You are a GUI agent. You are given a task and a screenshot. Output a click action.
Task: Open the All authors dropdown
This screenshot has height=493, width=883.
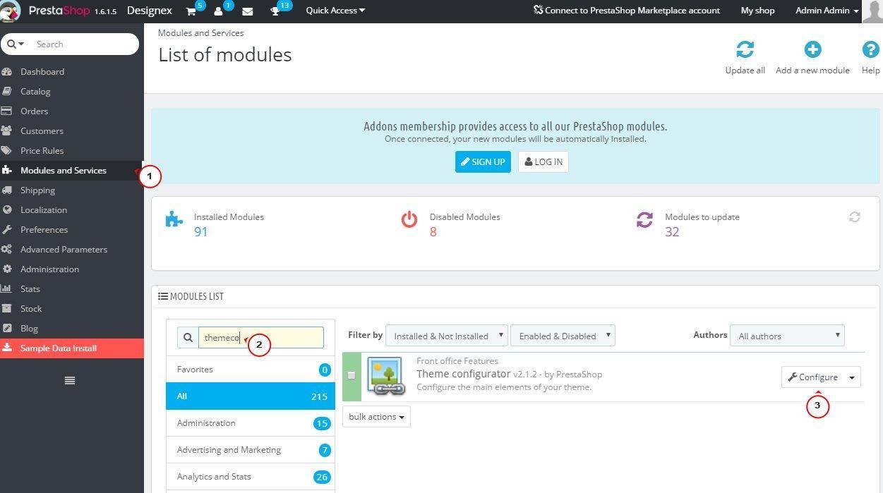(x=786, y=336)
